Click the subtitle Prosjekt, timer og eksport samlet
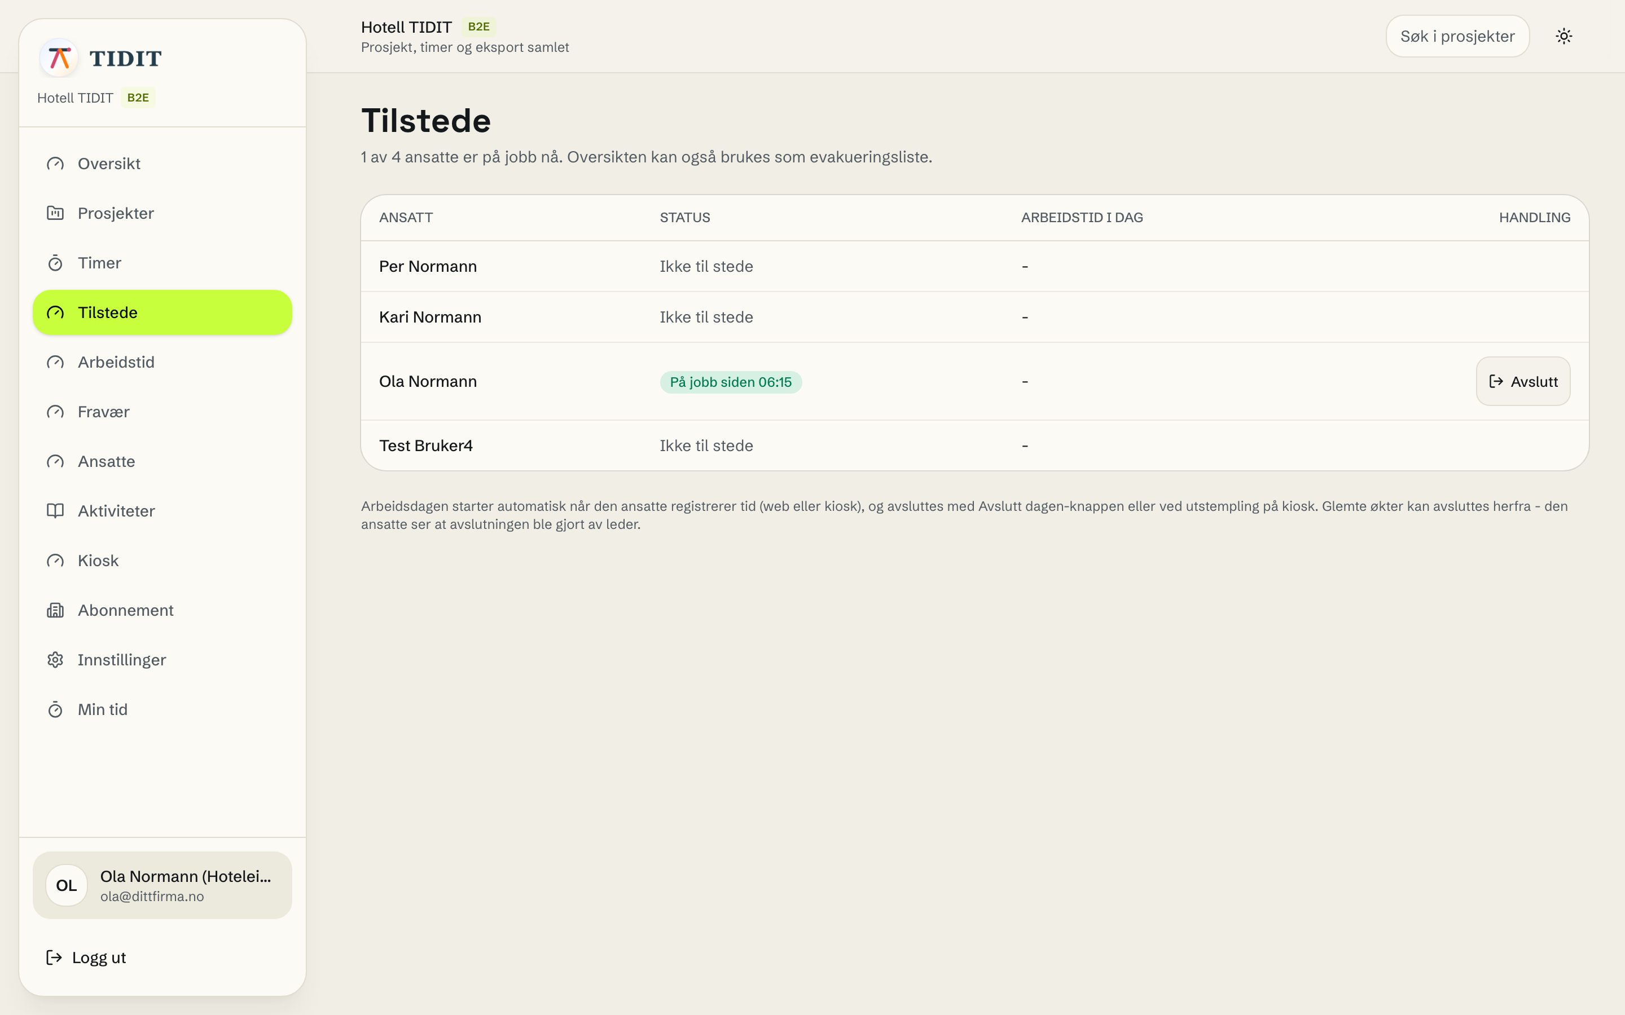This screenshot has width=1625, height=1015. (x=465, y=48)
